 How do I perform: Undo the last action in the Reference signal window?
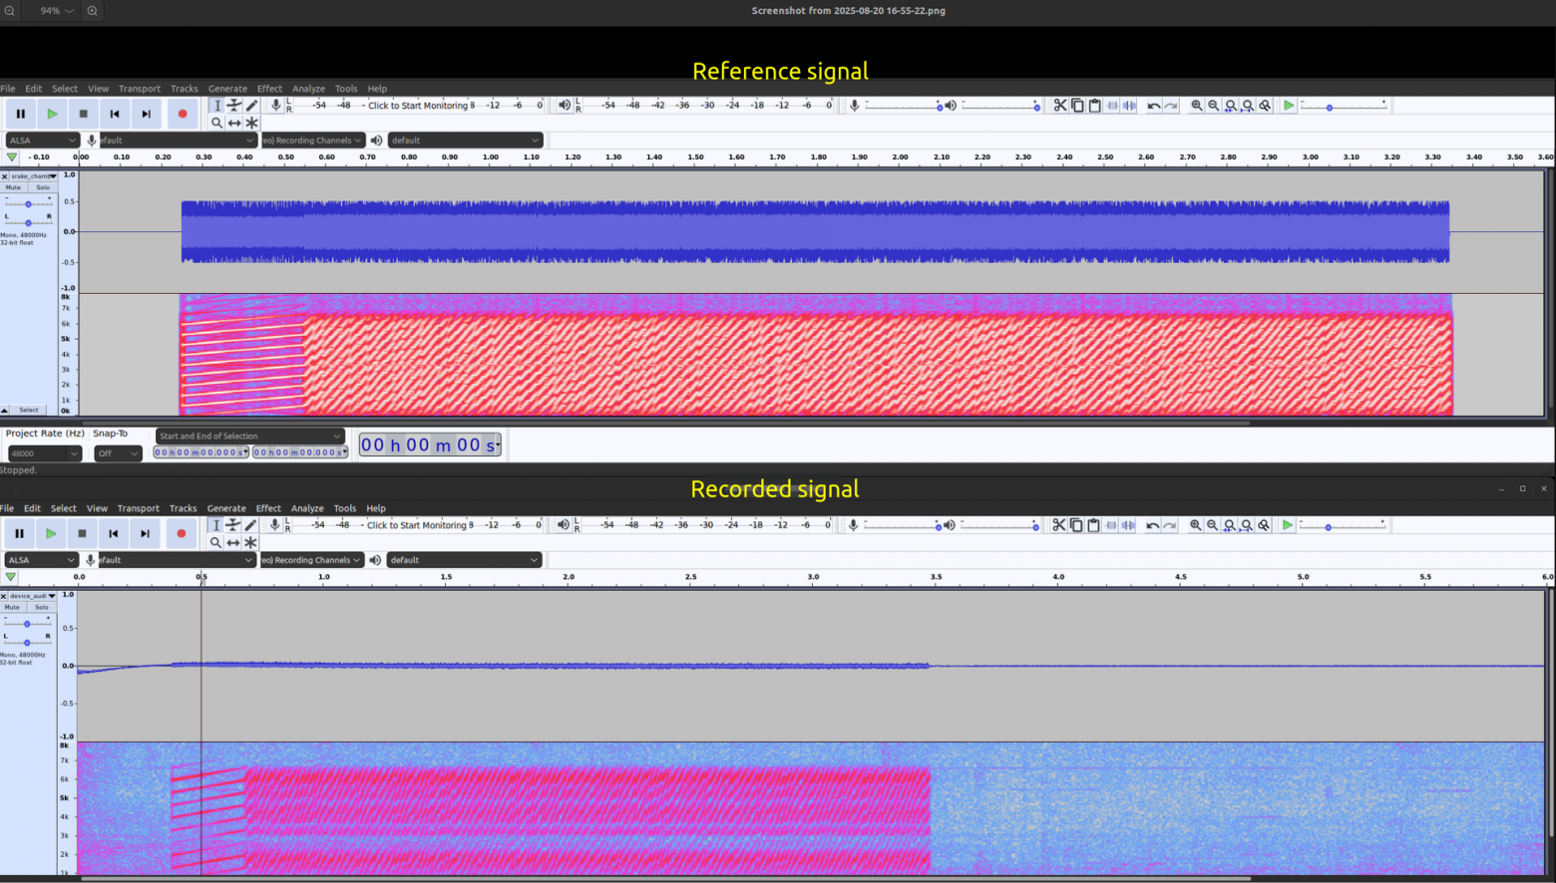pyautogui.click(x=1154, y=106)
